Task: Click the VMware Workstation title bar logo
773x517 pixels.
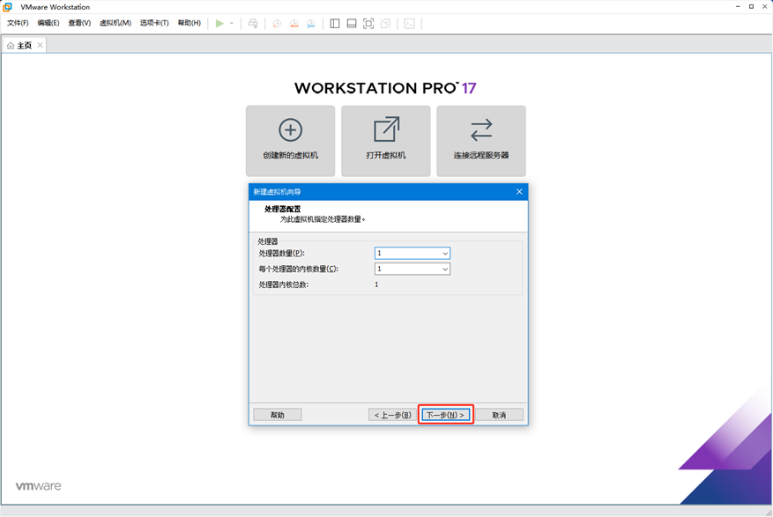Action: tap(7, 7)
